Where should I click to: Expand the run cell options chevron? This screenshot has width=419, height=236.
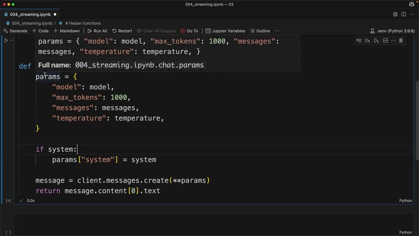[x=11, y=41]
